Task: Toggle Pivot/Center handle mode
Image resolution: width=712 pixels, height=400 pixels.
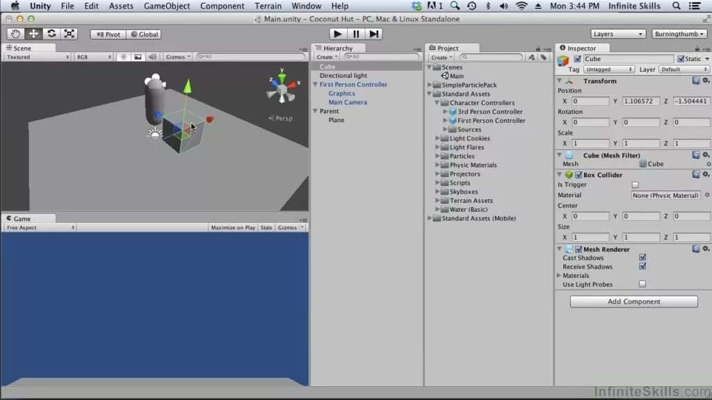Action: point(108,35)
